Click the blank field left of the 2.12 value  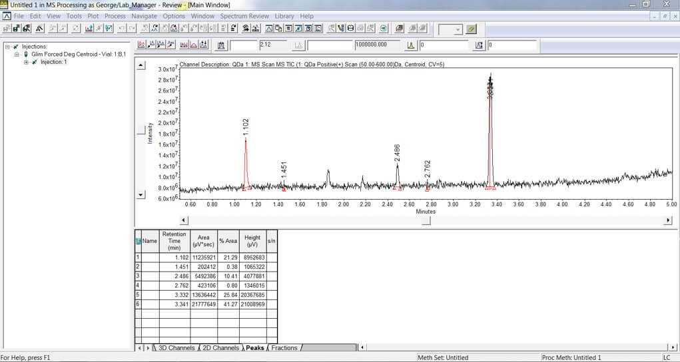(x=244, y=45)
